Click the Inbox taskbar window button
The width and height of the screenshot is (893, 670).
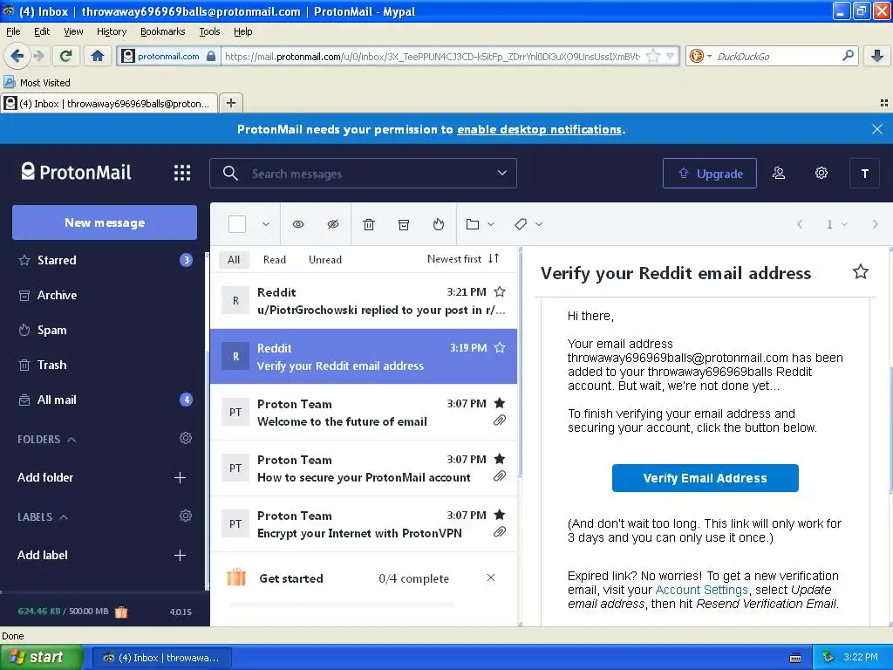(162, 658)
